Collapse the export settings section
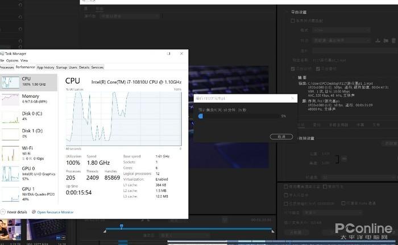 click(x=287, y=12)
